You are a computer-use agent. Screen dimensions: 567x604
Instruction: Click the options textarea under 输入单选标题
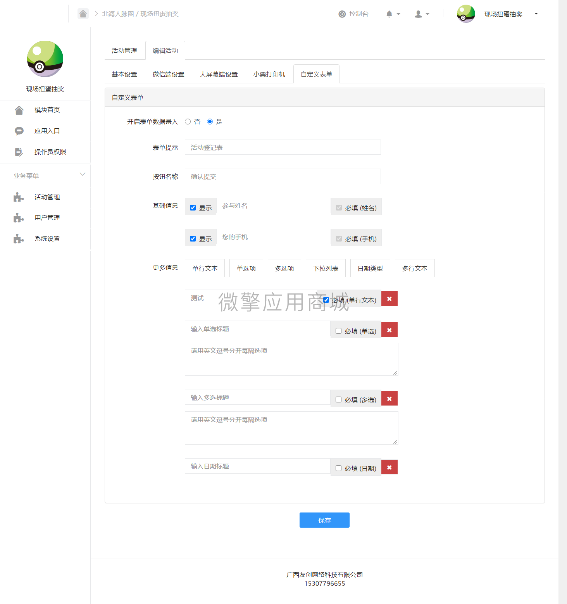[x=291, y=359]
